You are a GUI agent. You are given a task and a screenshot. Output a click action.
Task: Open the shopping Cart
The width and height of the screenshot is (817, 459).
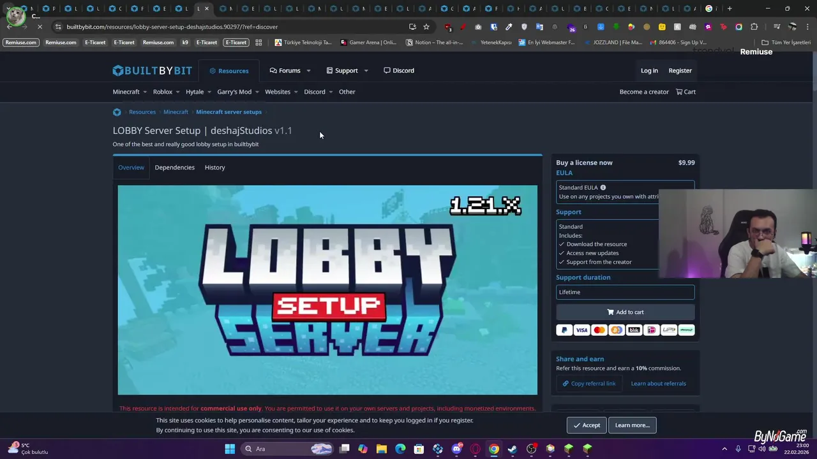(x=686, y=92)
